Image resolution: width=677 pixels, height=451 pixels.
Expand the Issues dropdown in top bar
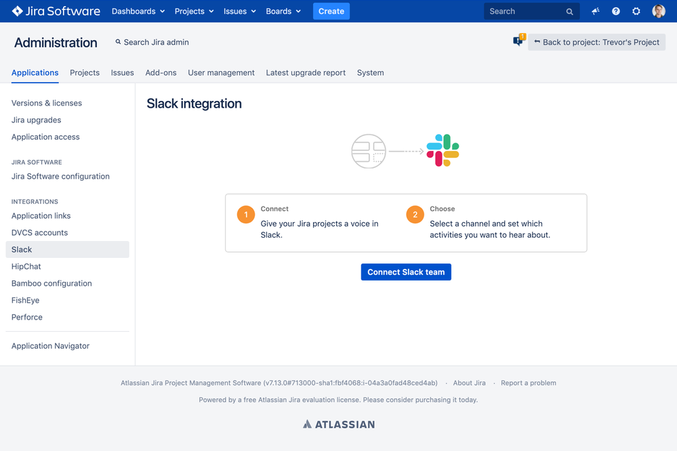click(240, 12)
